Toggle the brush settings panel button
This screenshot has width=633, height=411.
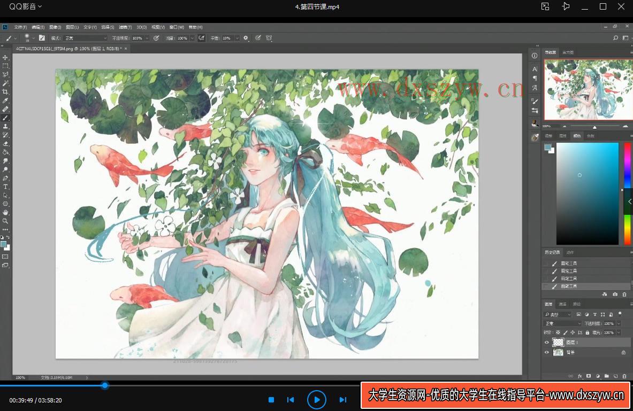click(x=42, y=38)
